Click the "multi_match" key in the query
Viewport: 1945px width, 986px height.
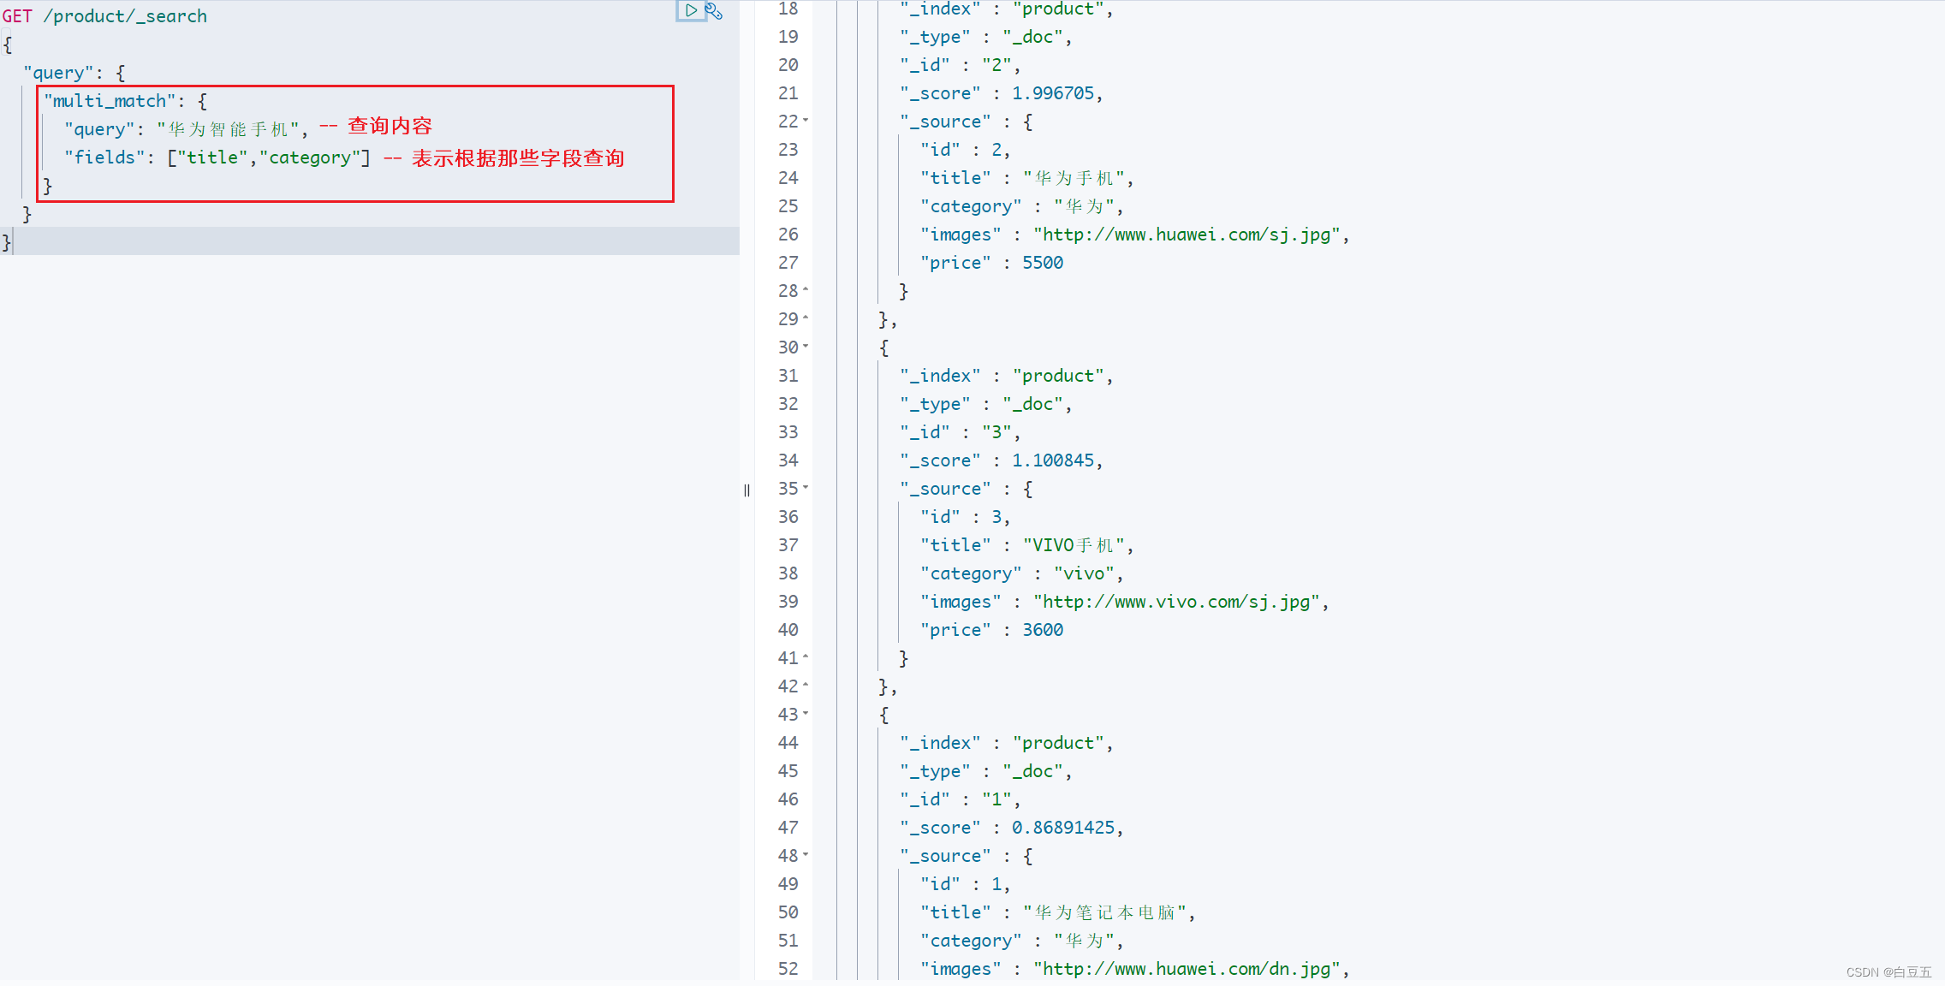tap(110, 101)
